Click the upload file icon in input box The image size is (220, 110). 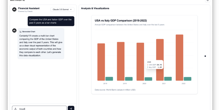click(16, 109)
